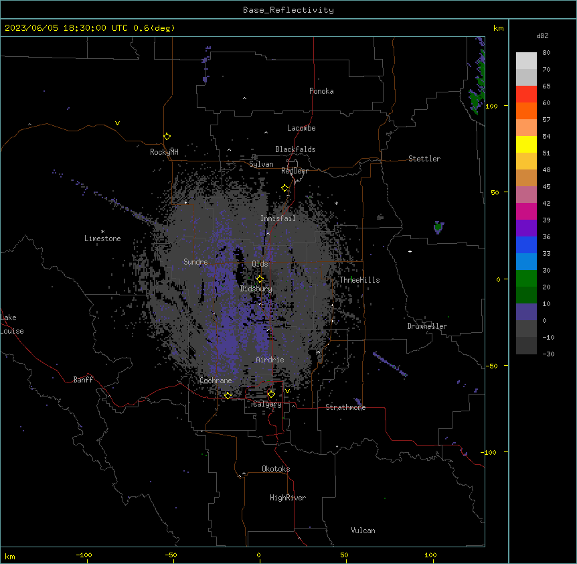Image resolution: width=577 pixels, height=564 pixels.
Task: Click the 100 tick on the vertical km axis
Action: [x=491, y=106]
